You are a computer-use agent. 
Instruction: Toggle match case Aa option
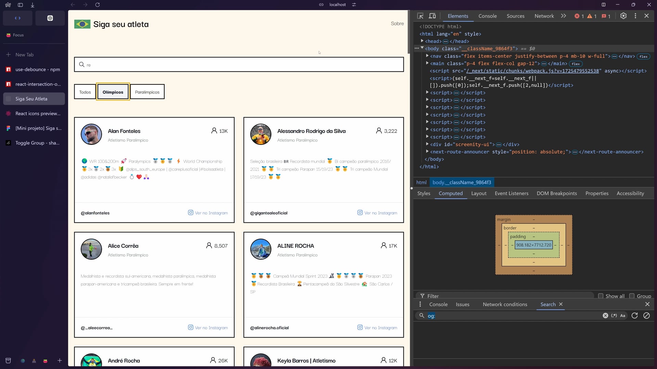(623, 316)
